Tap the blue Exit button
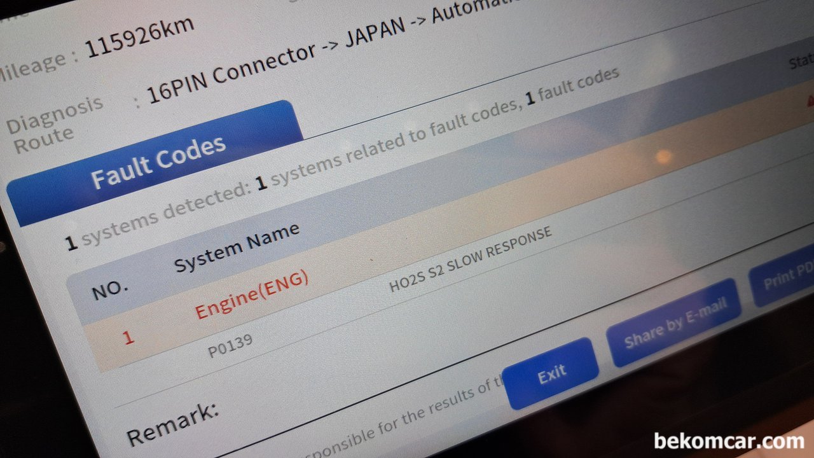This screenshot has width=814, height=458. click(x=551, y=375)
